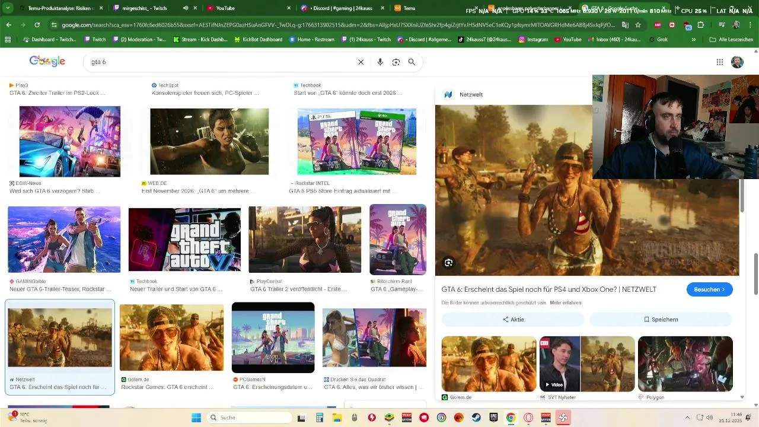Open the Home - Restream bookmark
Screen dimensions: 759x427
[312, 40]
